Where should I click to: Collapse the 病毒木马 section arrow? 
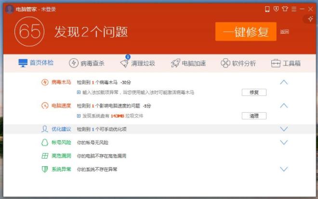pyautogui.click(x=284, y=82)
